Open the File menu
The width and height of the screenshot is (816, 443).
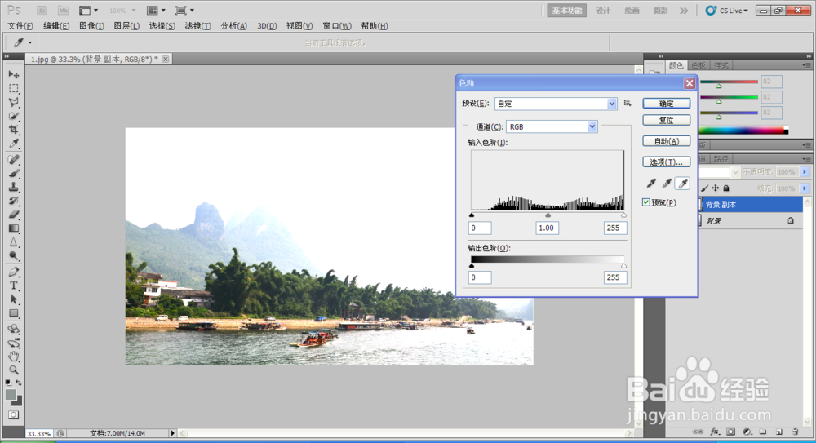point(20,26)
